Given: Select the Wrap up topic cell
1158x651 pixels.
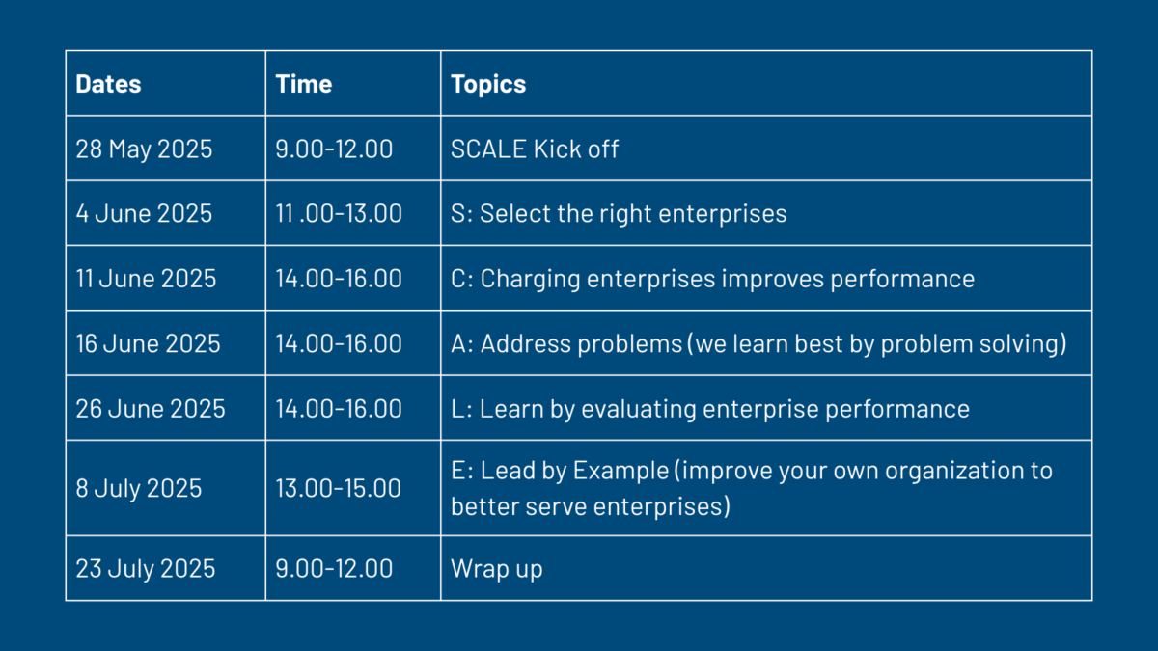Looking at the screenshot, I should pyautogui.click(x=766, y=568).
